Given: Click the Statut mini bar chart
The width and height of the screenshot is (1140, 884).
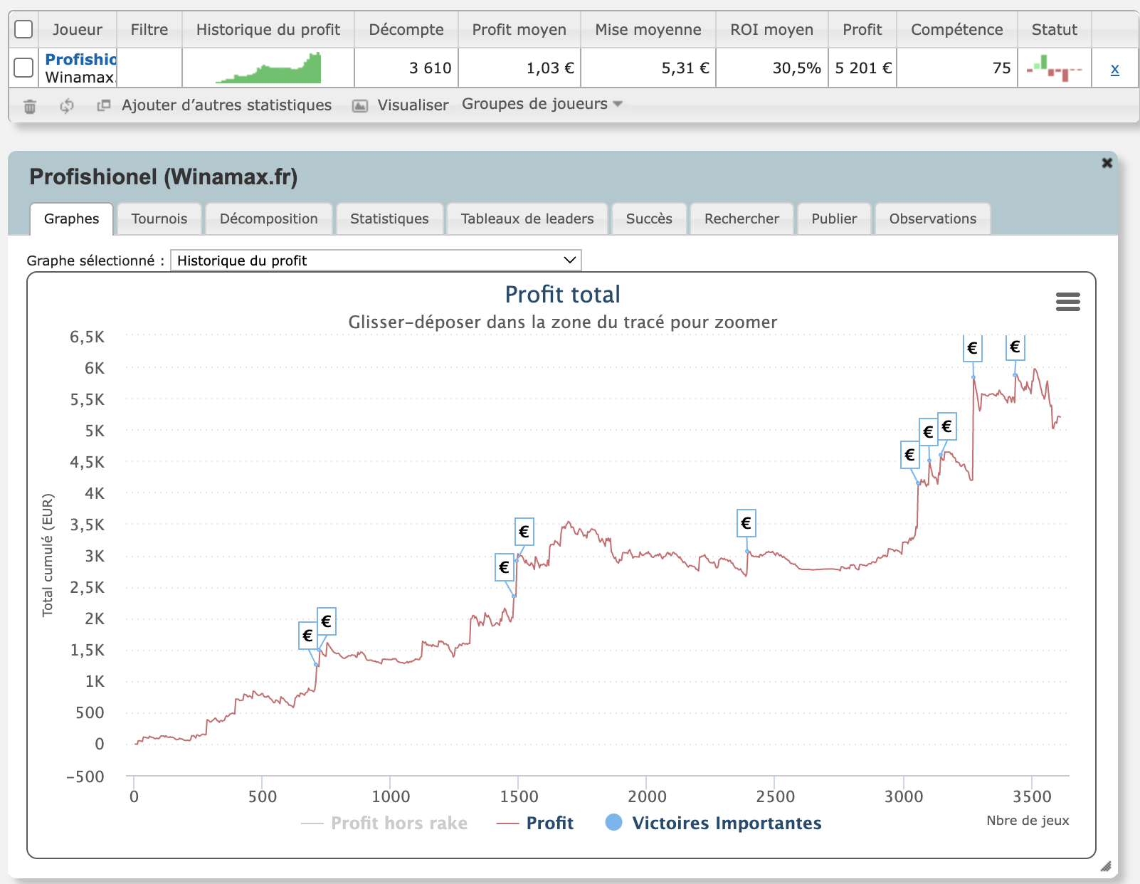Looking at the screenshot, I should tap(1054, 68).
